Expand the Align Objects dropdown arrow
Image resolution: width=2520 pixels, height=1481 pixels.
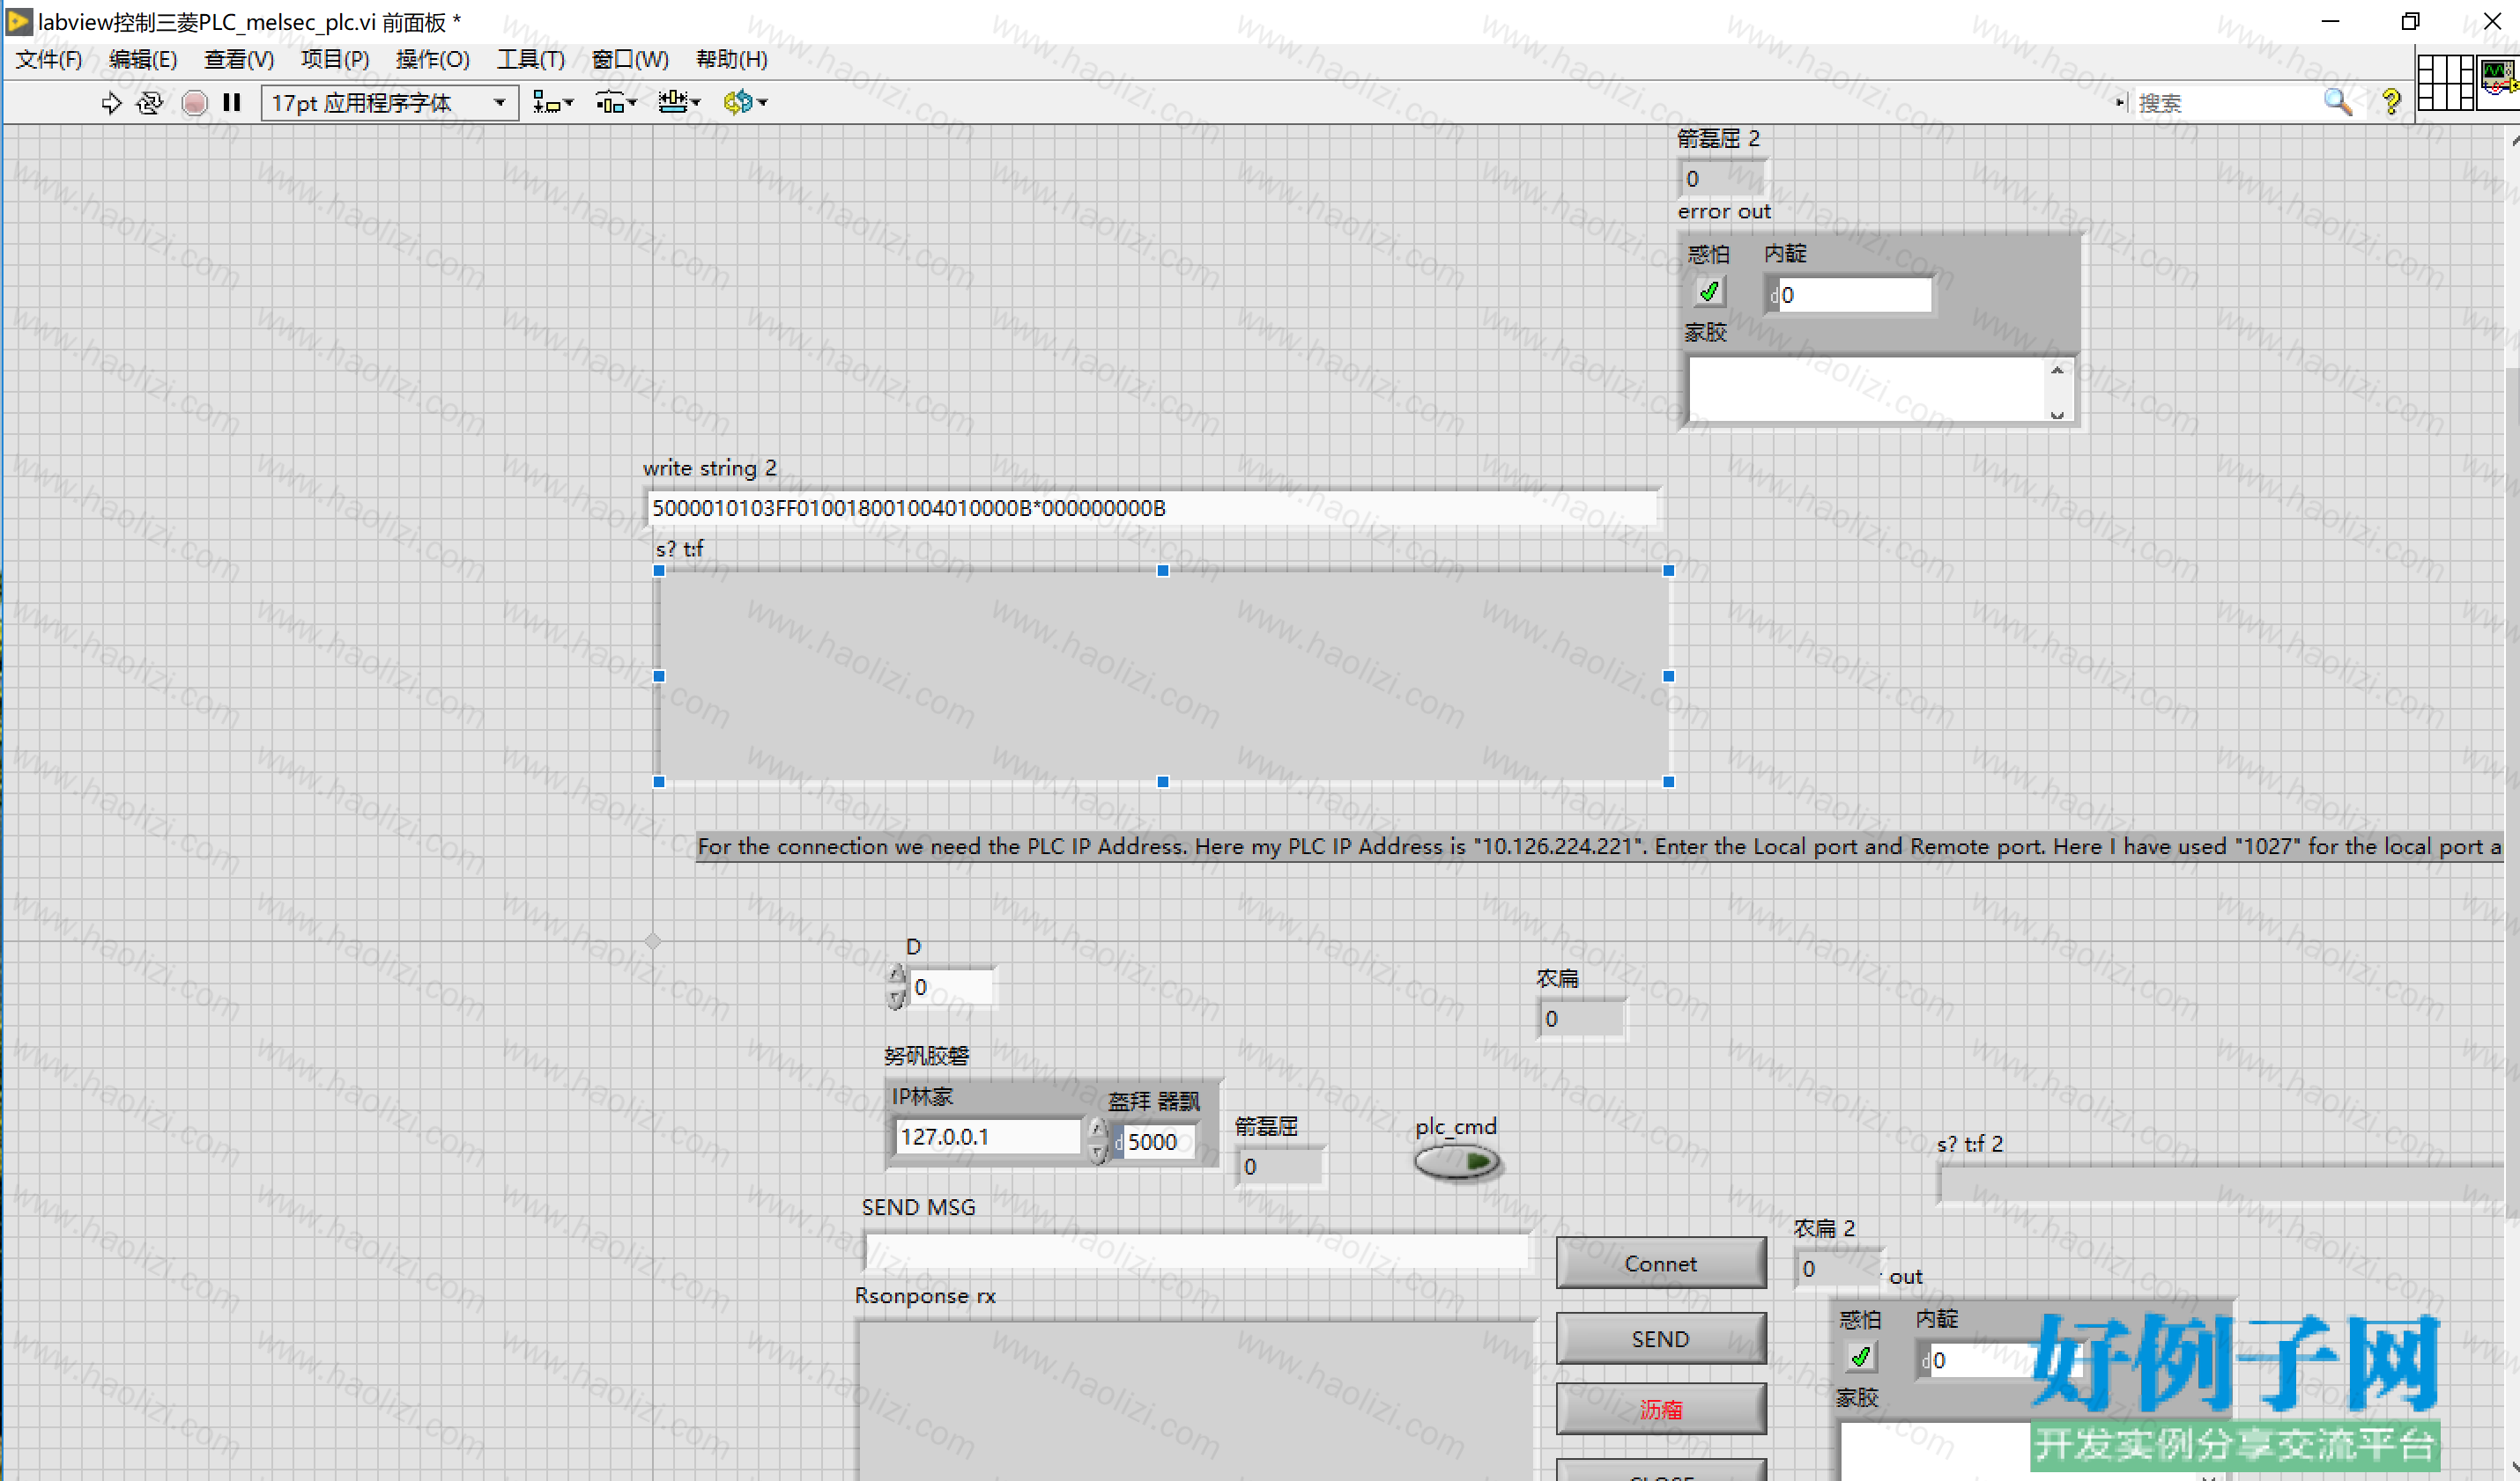pyautogui.click(x=569, y=103)
